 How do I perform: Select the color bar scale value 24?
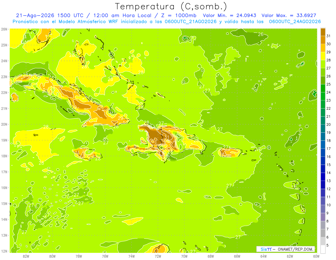pyautogui.click(x=329, y=92)
